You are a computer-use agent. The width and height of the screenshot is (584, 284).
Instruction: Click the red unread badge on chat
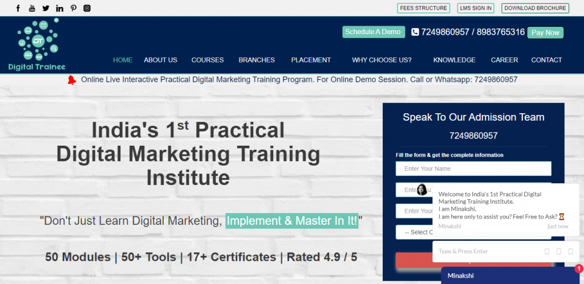579,269
